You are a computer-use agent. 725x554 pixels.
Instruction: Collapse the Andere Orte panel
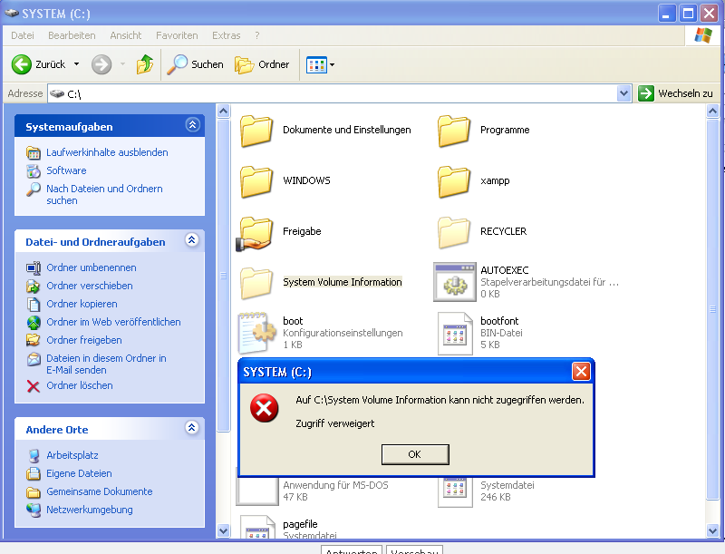192,427
